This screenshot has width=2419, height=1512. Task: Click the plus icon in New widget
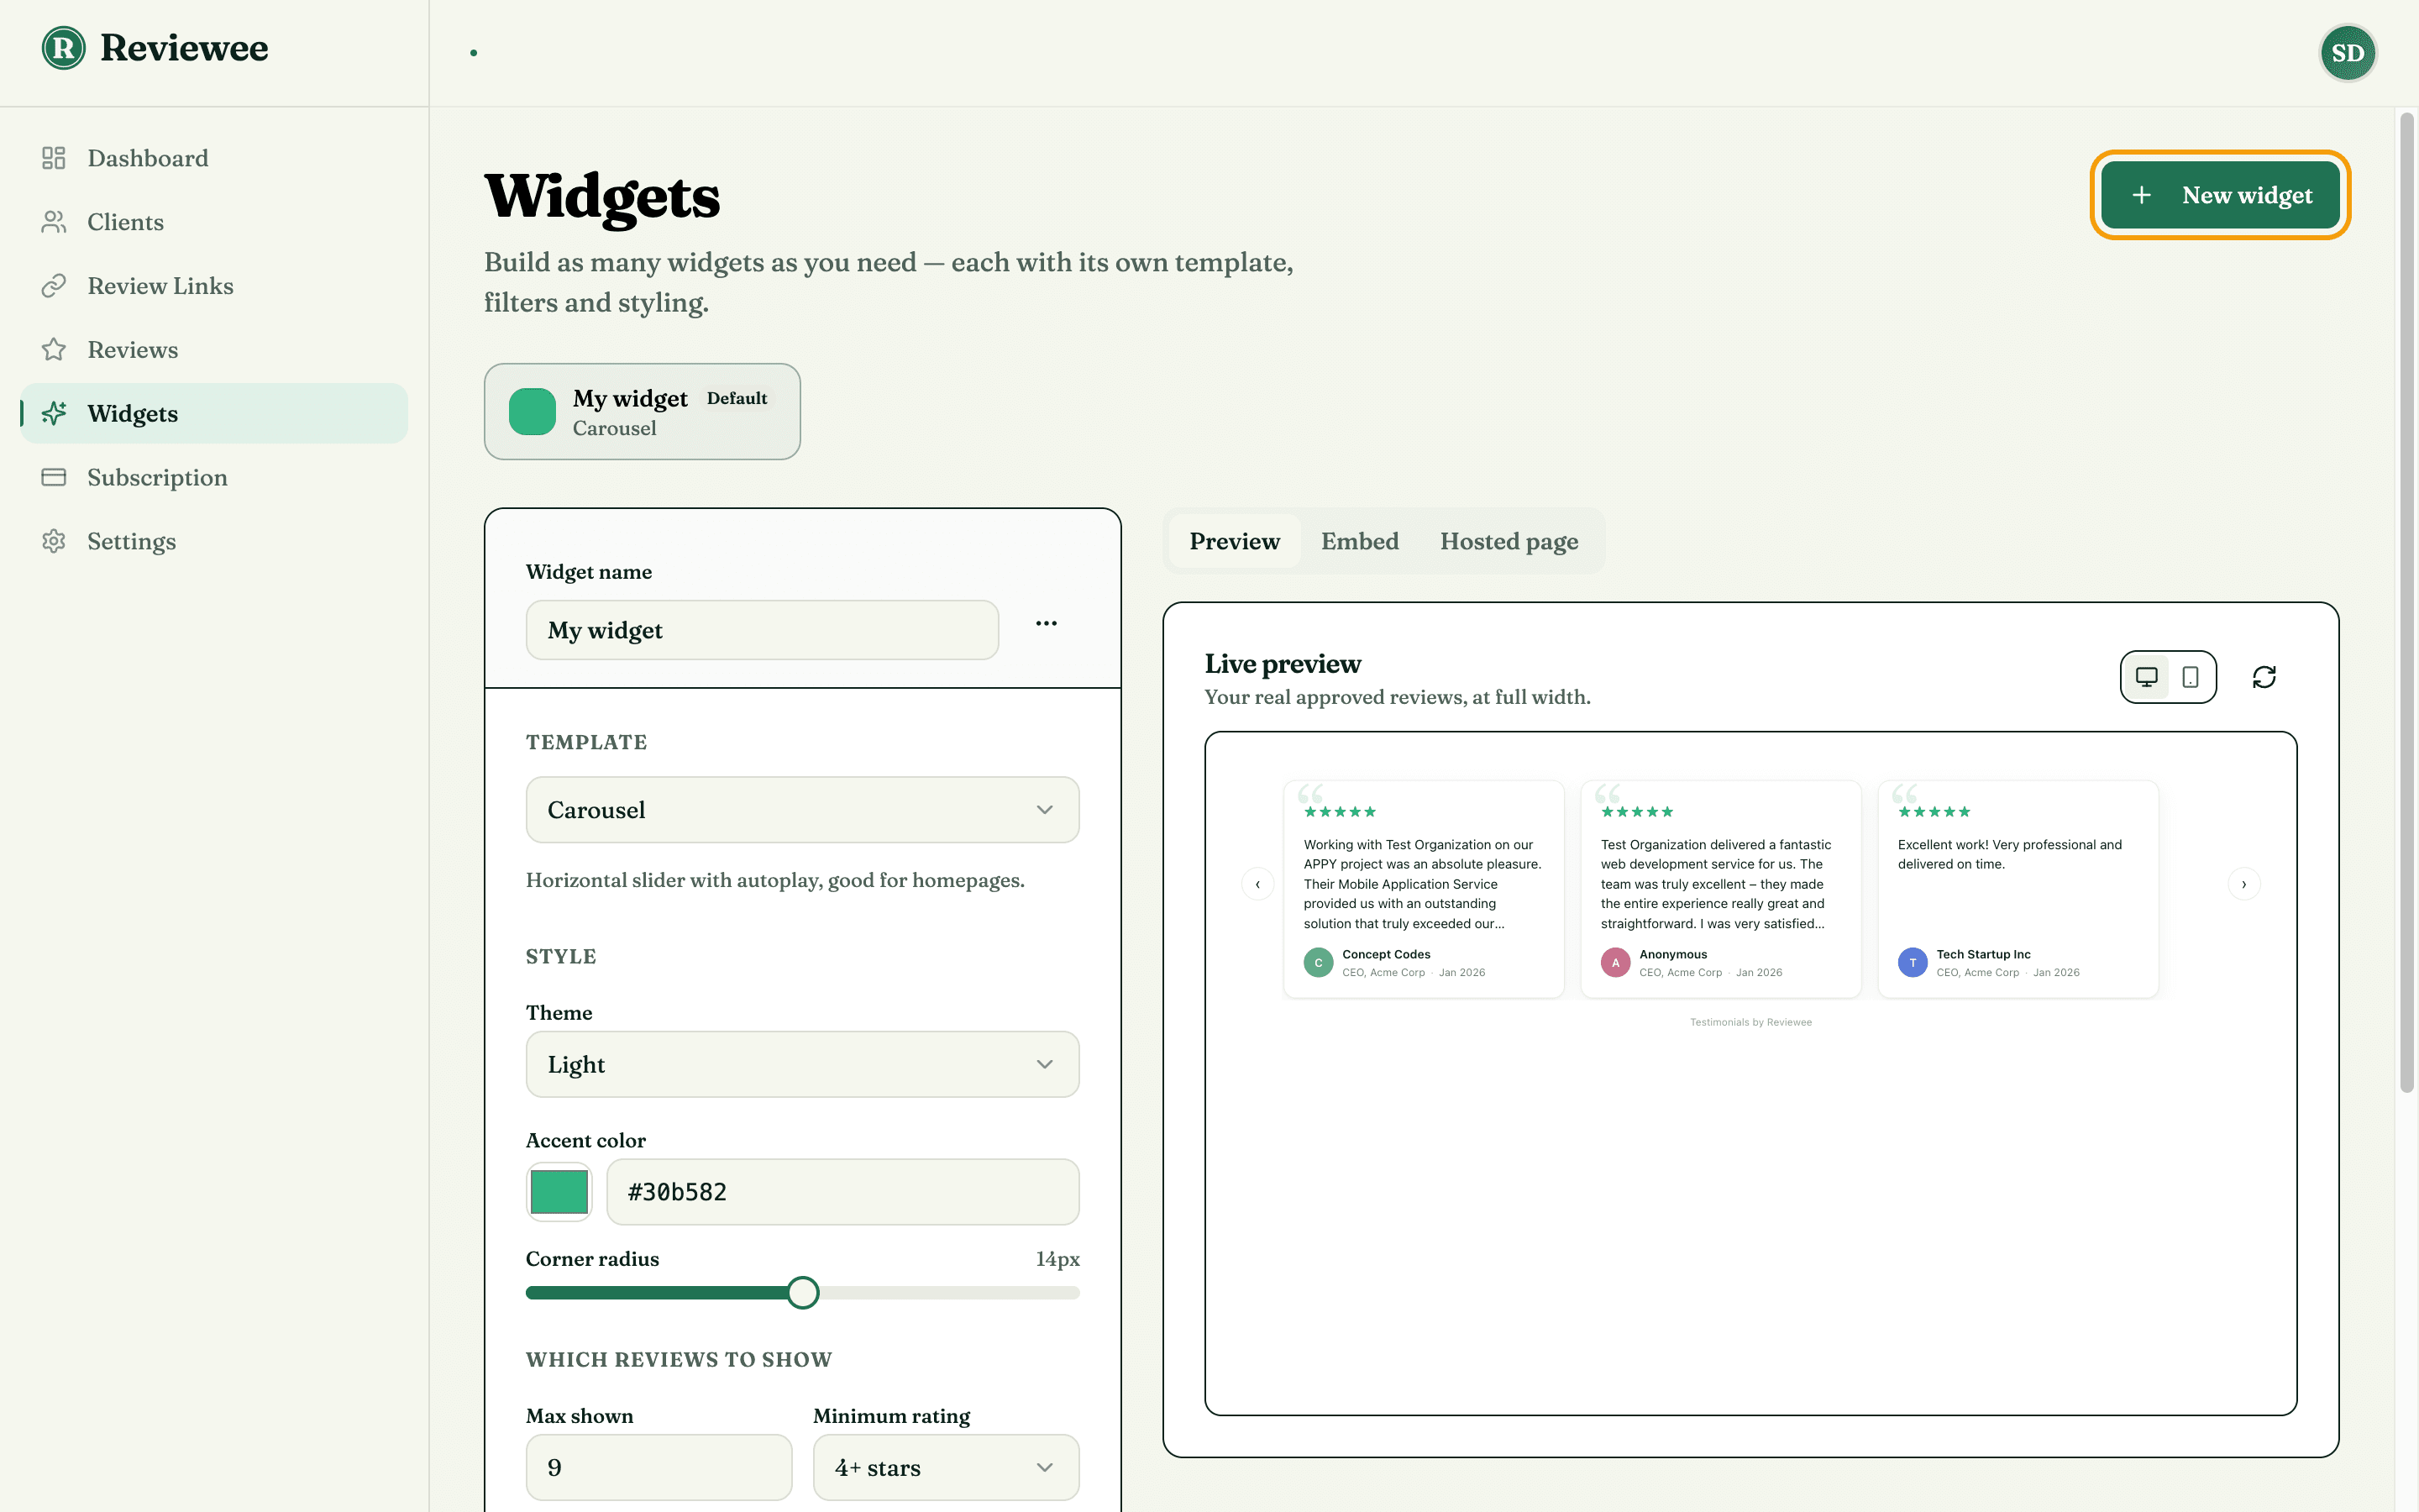pyautogui.click(x=2141, y=195)
